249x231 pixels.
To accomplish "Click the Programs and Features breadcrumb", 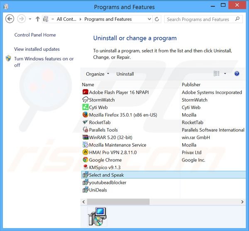I will 108,19.
